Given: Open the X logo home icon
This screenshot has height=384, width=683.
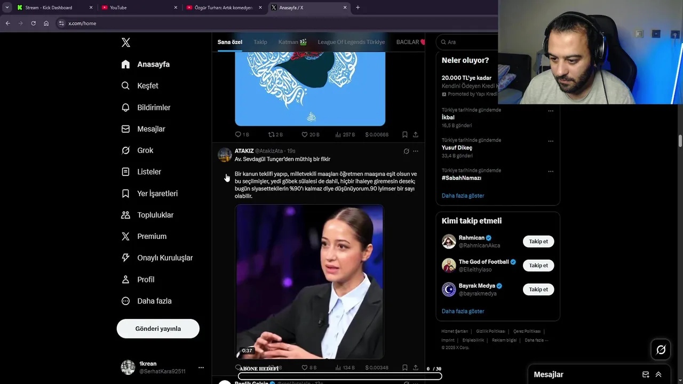Looking at the screenshot, I should click(125, 43).
